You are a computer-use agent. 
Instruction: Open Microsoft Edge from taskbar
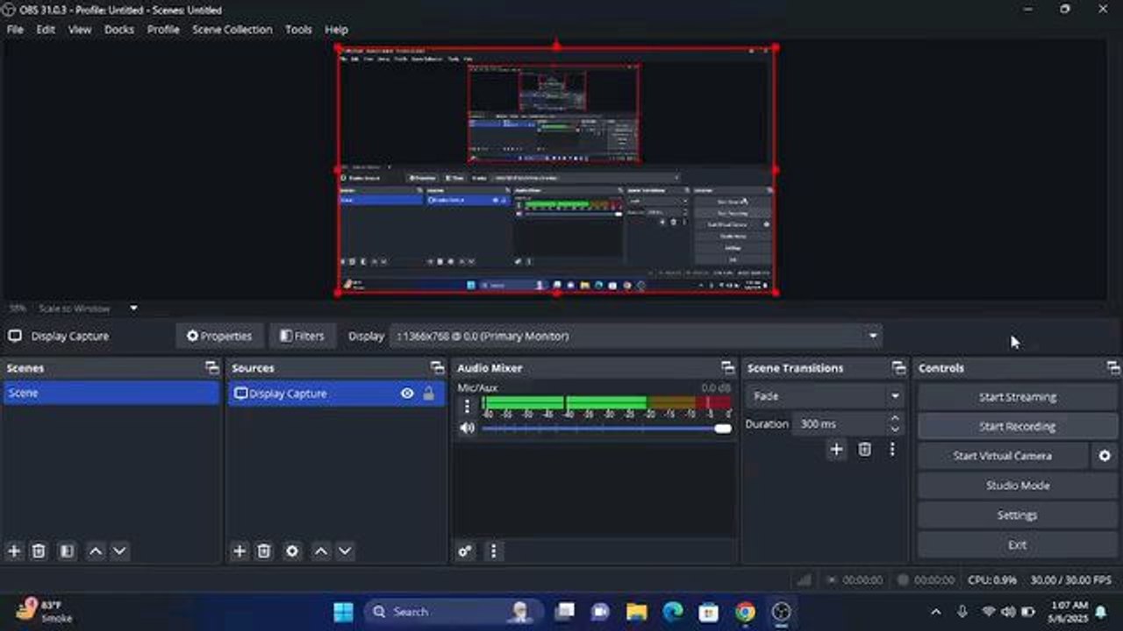[x=673, y=612]
